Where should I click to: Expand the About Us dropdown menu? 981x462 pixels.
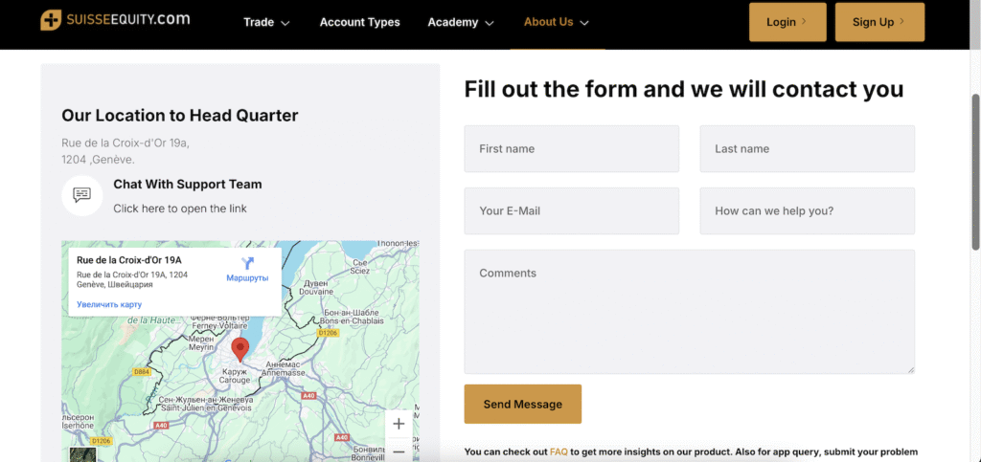[x=557, y=22]
